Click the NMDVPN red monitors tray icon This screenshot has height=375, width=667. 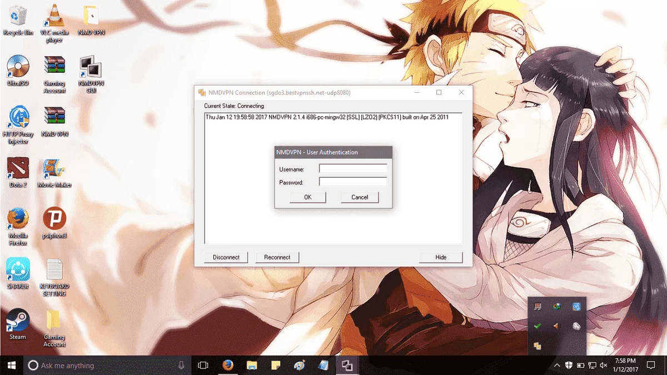tap(537, 307)
